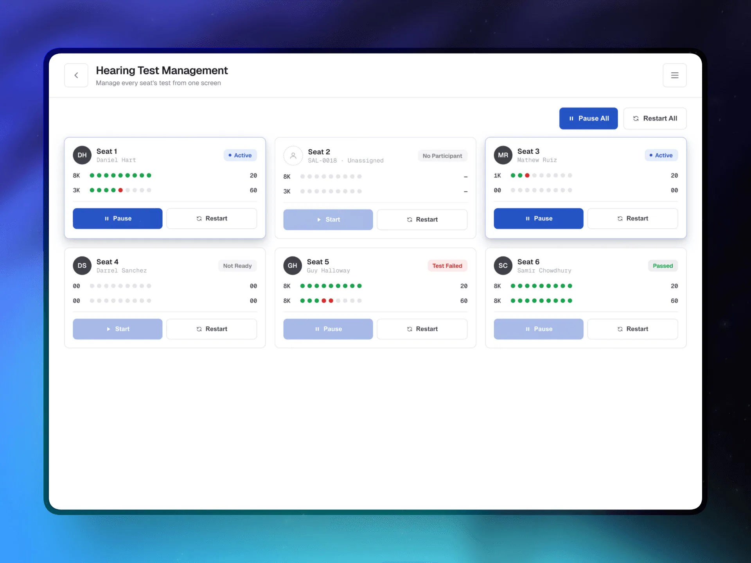Open the hamburger menu

pos(675,75)
